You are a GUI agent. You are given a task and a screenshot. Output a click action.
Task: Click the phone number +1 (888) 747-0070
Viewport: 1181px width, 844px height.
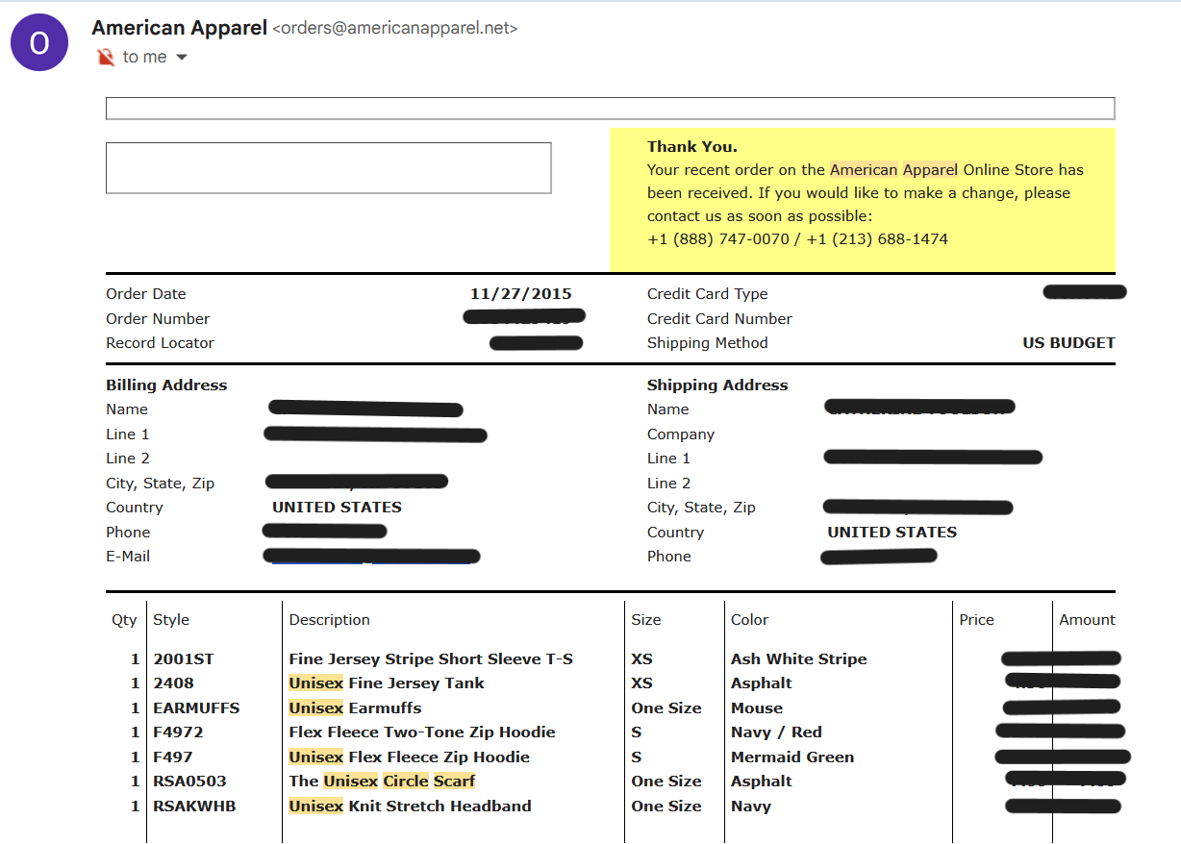coord(718,239)
